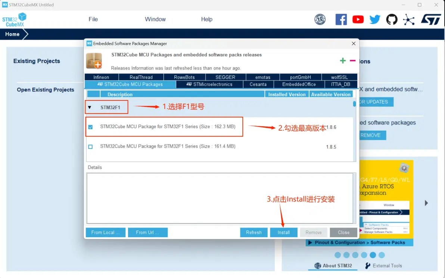Click the 10th anniversary badge icon
Viewport: 445px width, 278px height.
coord(320,19)
